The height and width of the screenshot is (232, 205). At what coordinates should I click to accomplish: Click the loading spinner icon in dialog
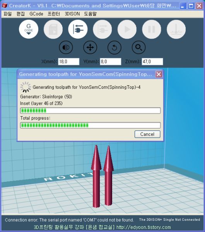pos(26,87)
